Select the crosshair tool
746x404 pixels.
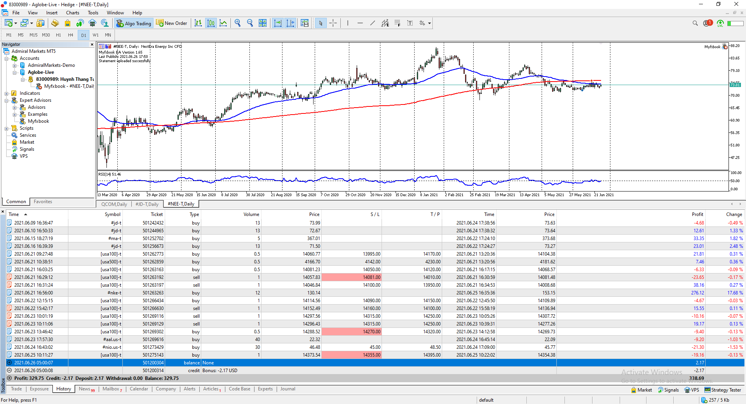[333, 23]
